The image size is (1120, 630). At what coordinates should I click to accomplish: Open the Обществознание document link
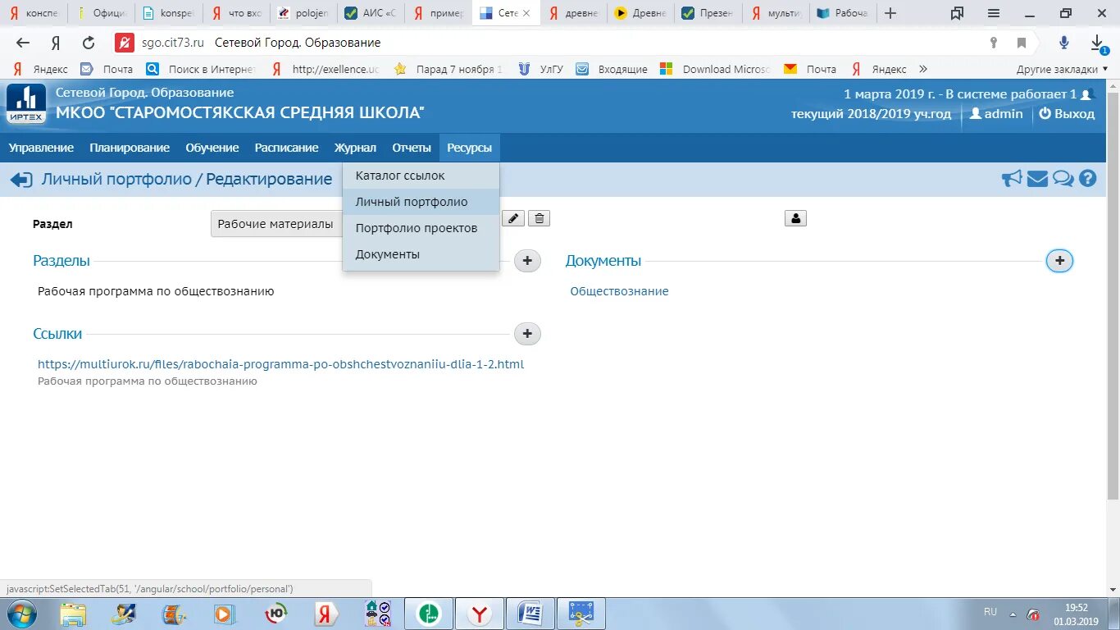click(x=619, y=291)
